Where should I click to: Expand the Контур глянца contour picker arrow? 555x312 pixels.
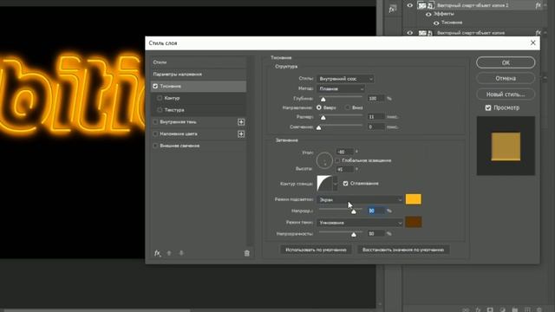[336, 184]
